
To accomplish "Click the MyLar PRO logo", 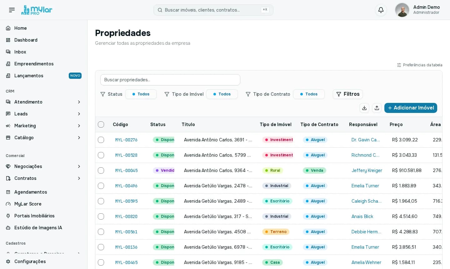I will [37, 10].
